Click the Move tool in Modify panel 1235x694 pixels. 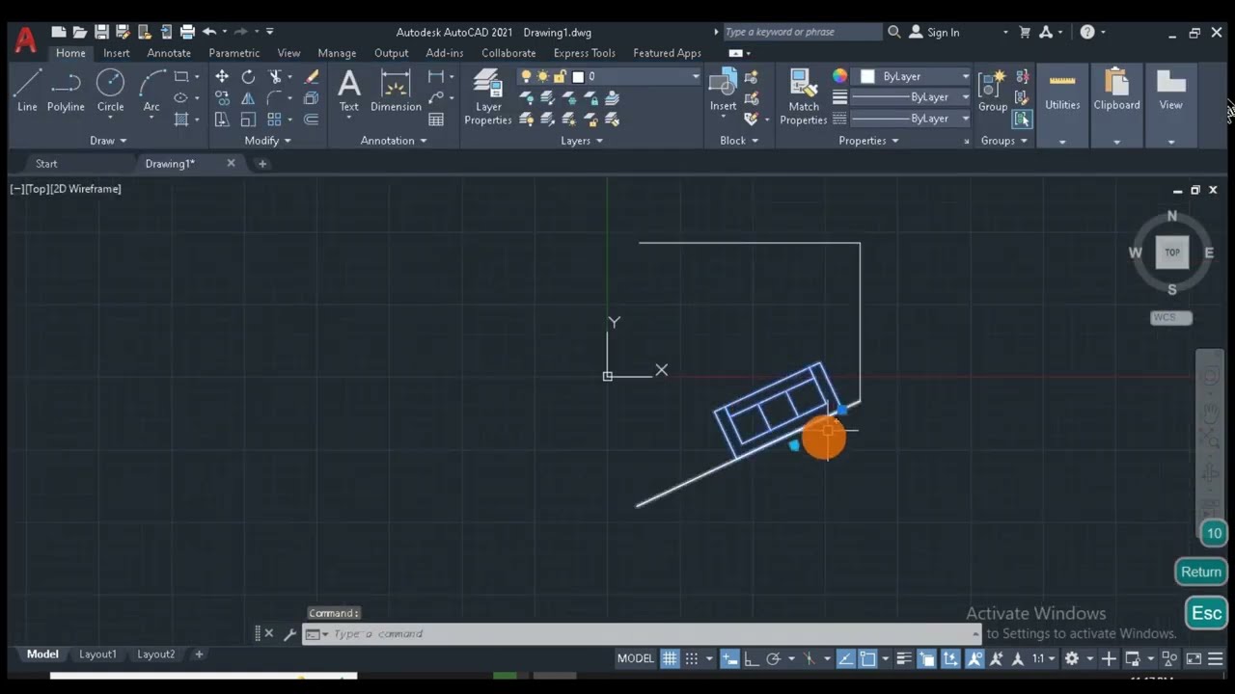click(222, 76)
